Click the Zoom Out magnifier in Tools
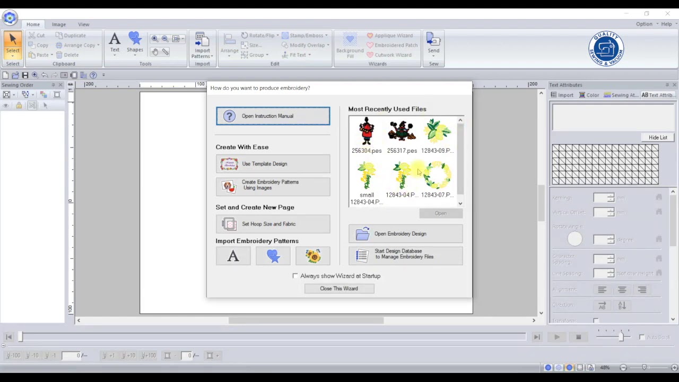 (165, 39)
